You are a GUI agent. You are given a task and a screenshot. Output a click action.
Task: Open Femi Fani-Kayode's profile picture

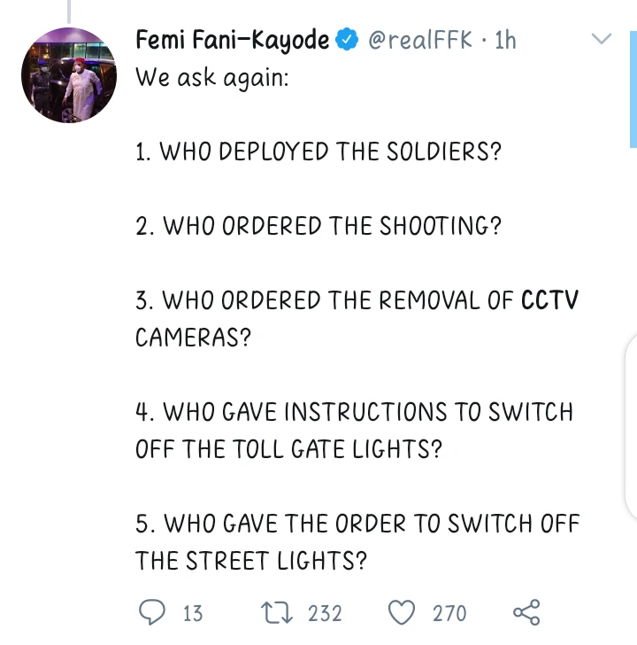click(x=69, y=76)
